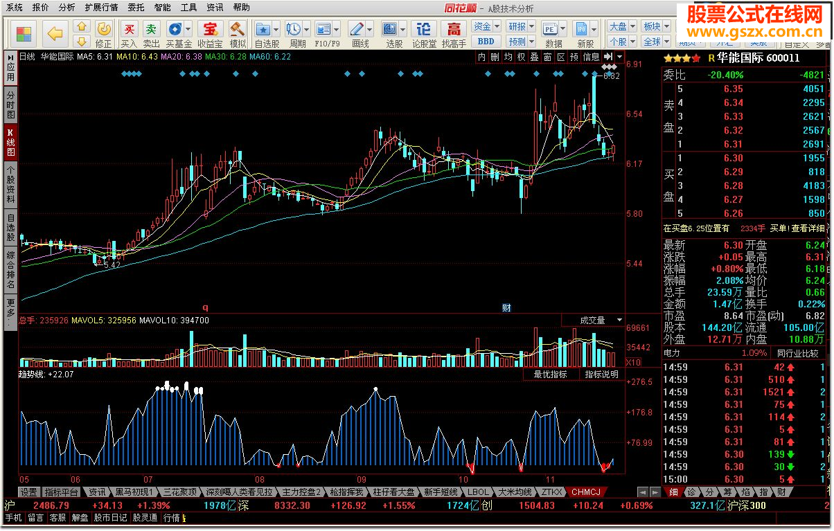
Task: Click the 最优指标 button
Action: tap(551, 374)
